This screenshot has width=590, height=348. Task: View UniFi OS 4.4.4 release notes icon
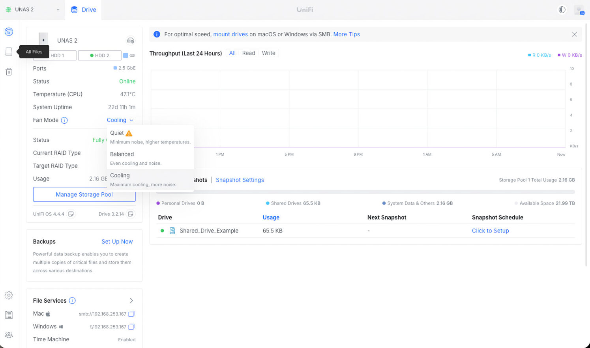point(71,214)
